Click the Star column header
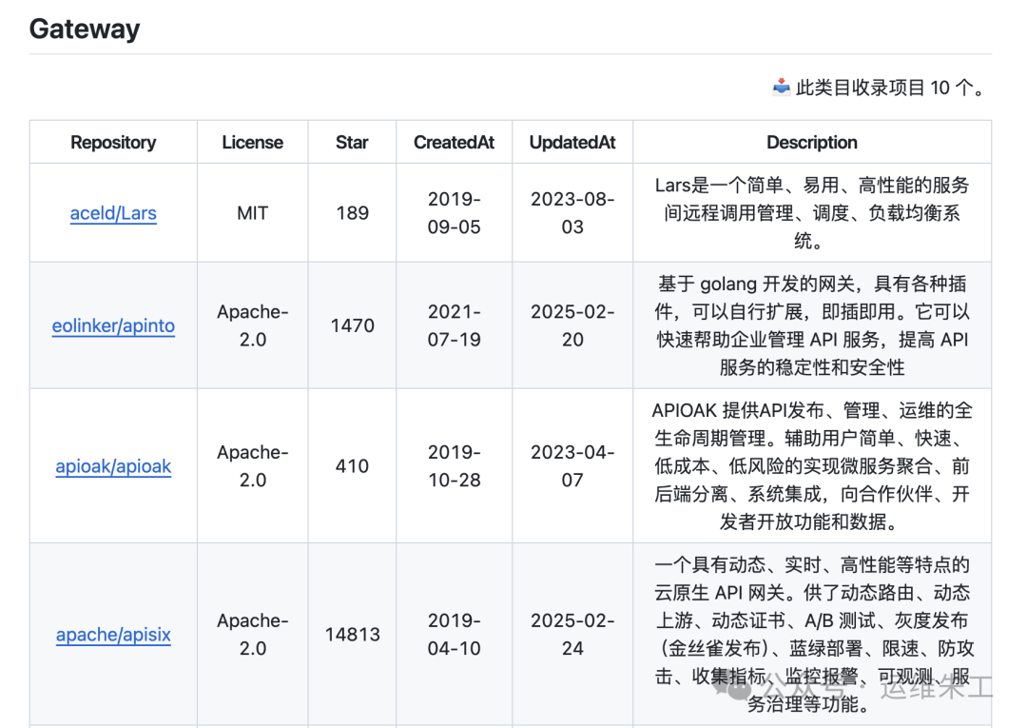 click(353, 142)
